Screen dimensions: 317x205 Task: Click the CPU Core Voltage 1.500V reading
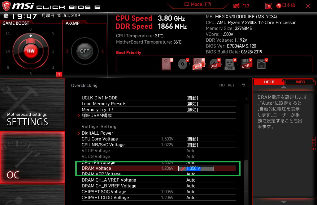167,139
